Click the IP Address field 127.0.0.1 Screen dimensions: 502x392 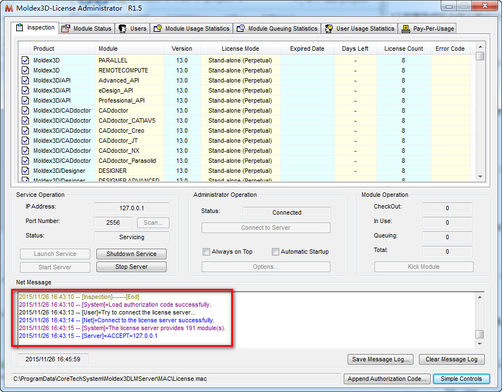(x=131, y=208)
